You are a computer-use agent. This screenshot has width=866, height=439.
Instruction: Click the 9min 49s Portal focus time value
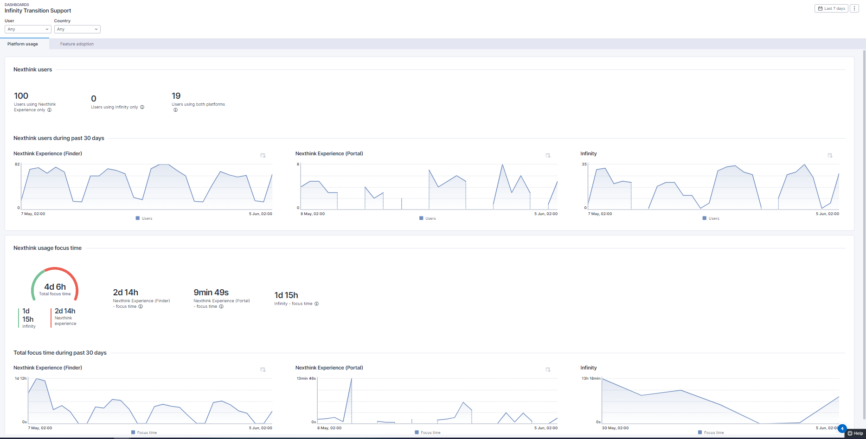click(x=211, y=293)
